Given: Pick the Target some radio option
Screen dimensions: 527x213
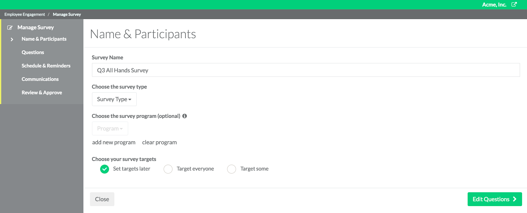Looking at the screenshot, I should click(x=232, y=169).
